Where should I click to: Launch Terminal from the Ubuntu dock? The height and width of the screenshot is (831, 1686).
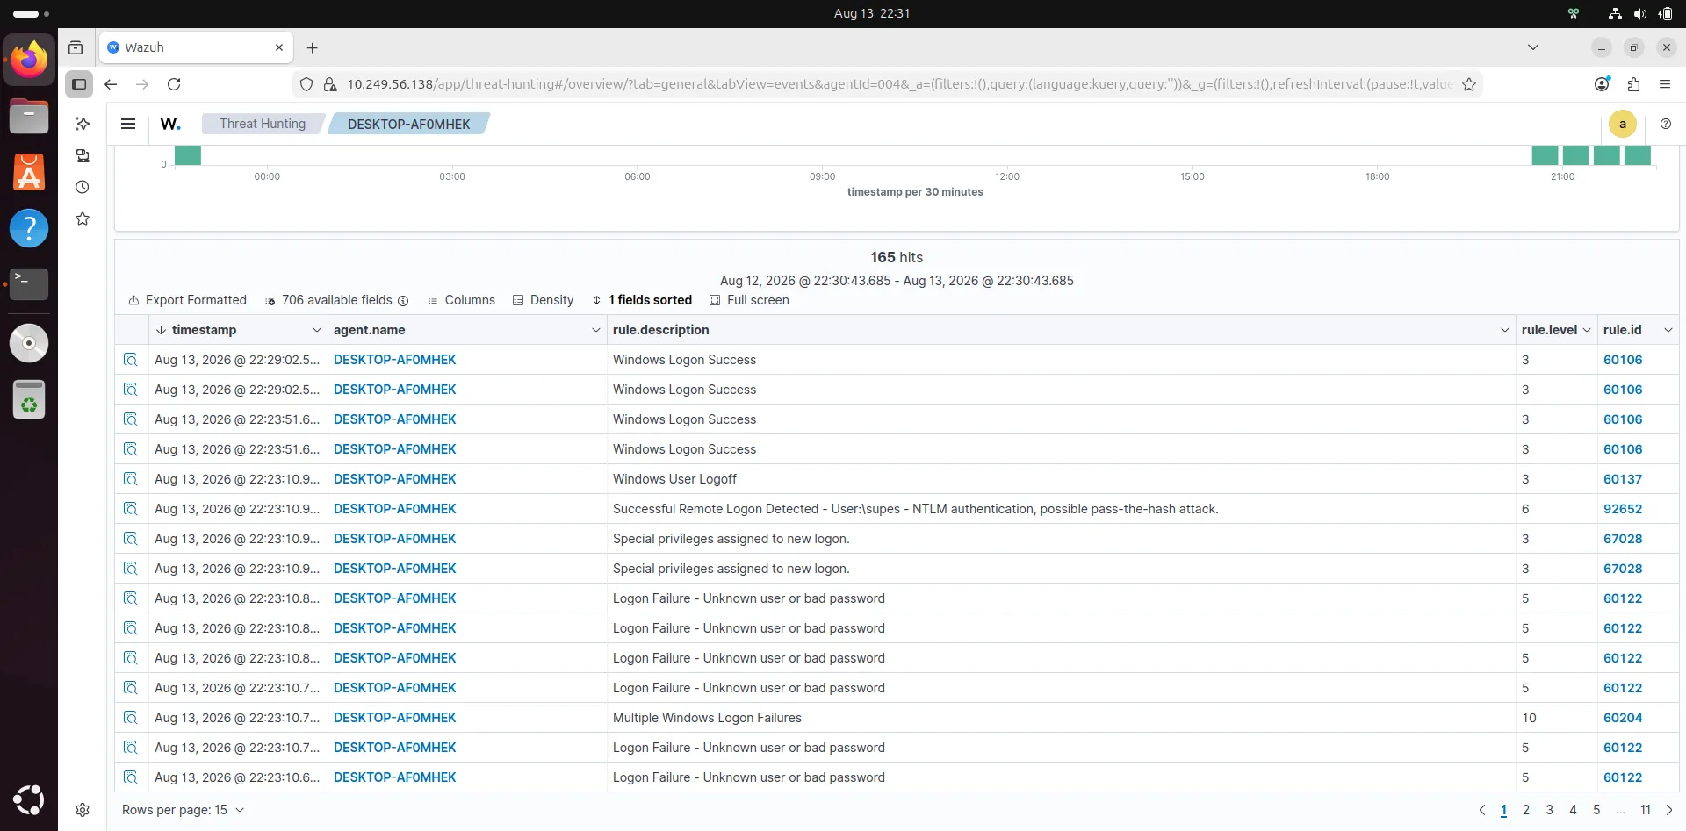[29, 284]
